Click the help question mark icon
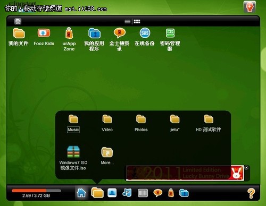This screenshot has height=206, width=266. 251,193
